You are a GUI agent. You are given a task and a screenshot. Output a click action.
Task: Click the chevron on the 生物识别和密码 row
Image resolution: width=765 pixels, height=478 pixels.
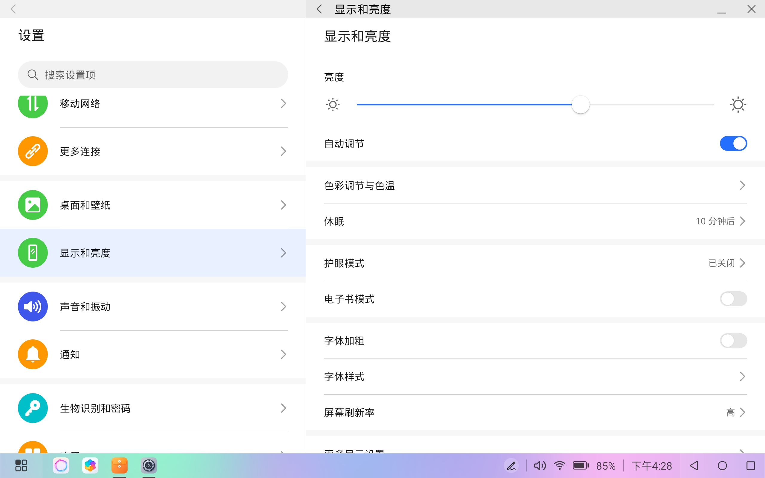pos(284,408)
